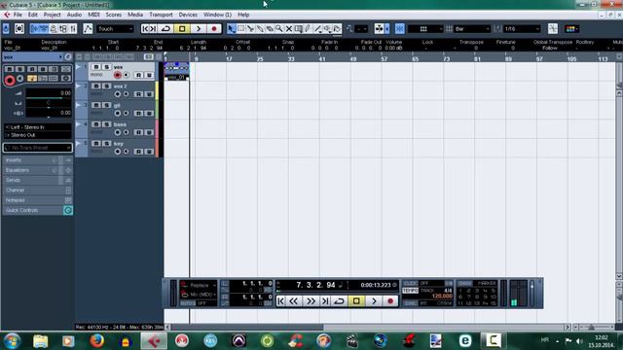Disable record enable on vox track
The height and width of the screenshot is (350, 623).
coord(117,75)
